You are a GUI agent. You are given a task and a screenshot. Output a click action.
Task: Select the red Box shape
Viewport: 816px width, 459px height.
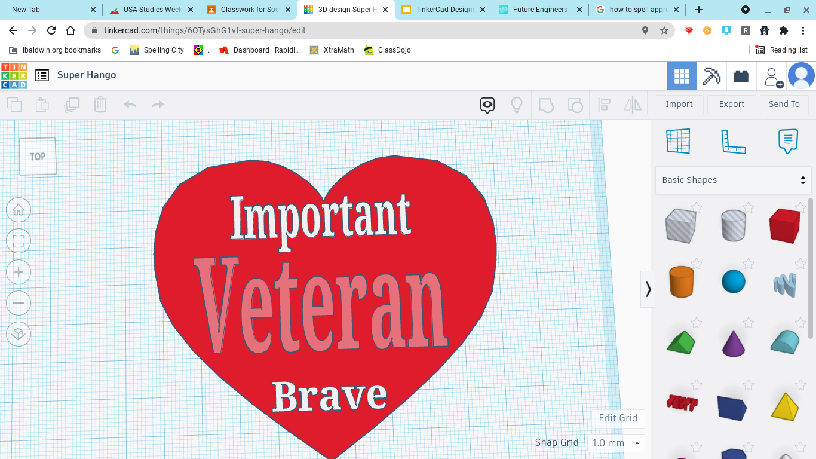tap(784, 225)
